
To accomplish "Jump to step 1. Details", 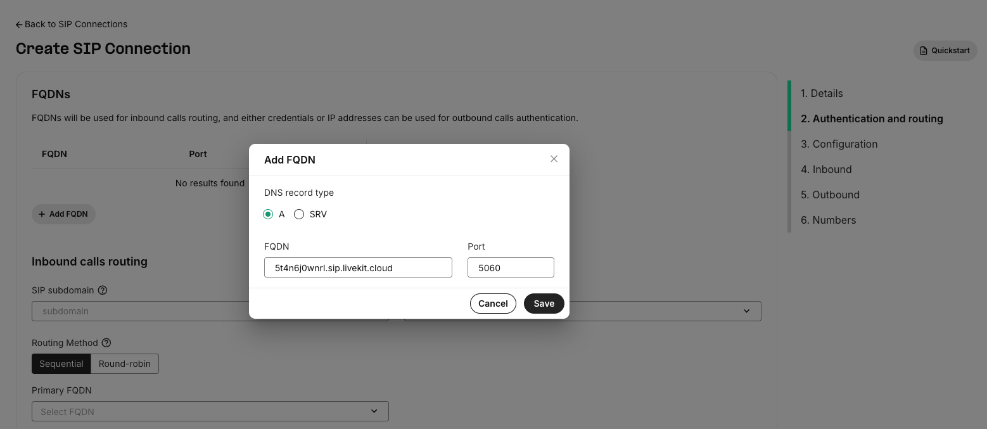I will [822, 93].
